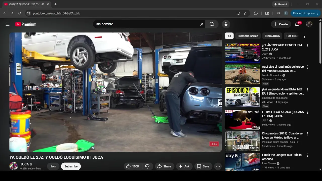Open notifications bell
The width and height of the screenshot is (322, 181).
(x=297, y=24)
